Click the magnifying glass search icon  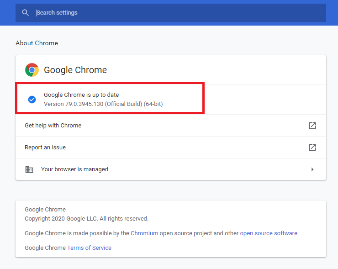coord(25,13)
